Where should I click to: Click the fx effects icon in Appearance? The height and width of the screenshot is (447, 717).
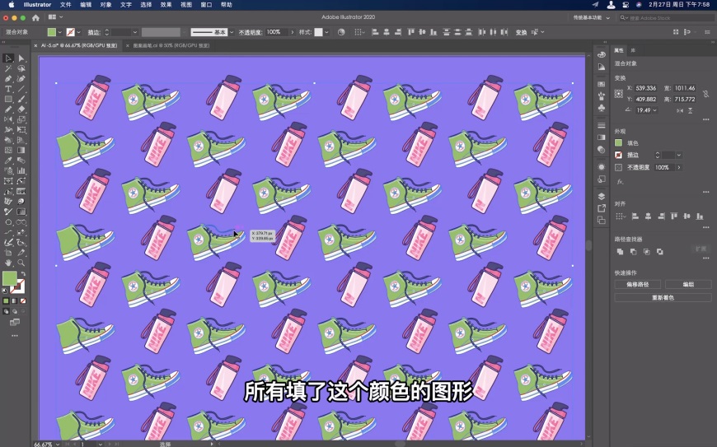(x=620, y=182)
